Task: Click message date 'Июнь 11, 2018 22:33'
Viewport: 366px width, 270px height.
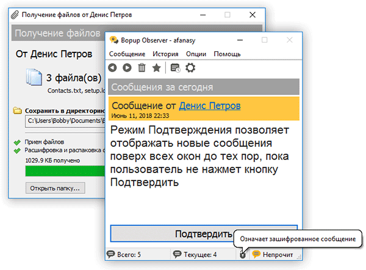Action: coord(140,116)
